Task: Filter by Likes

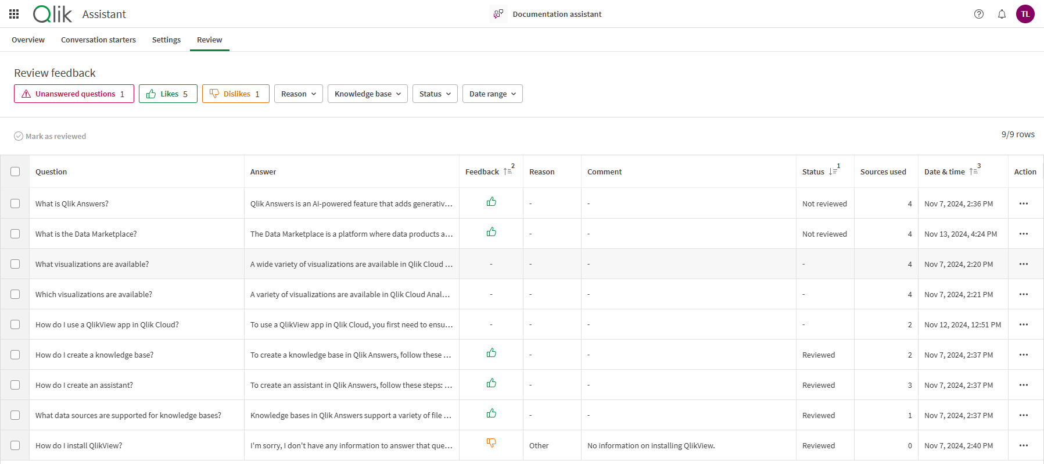Action: pyautogui.click(x=168, y=94)
